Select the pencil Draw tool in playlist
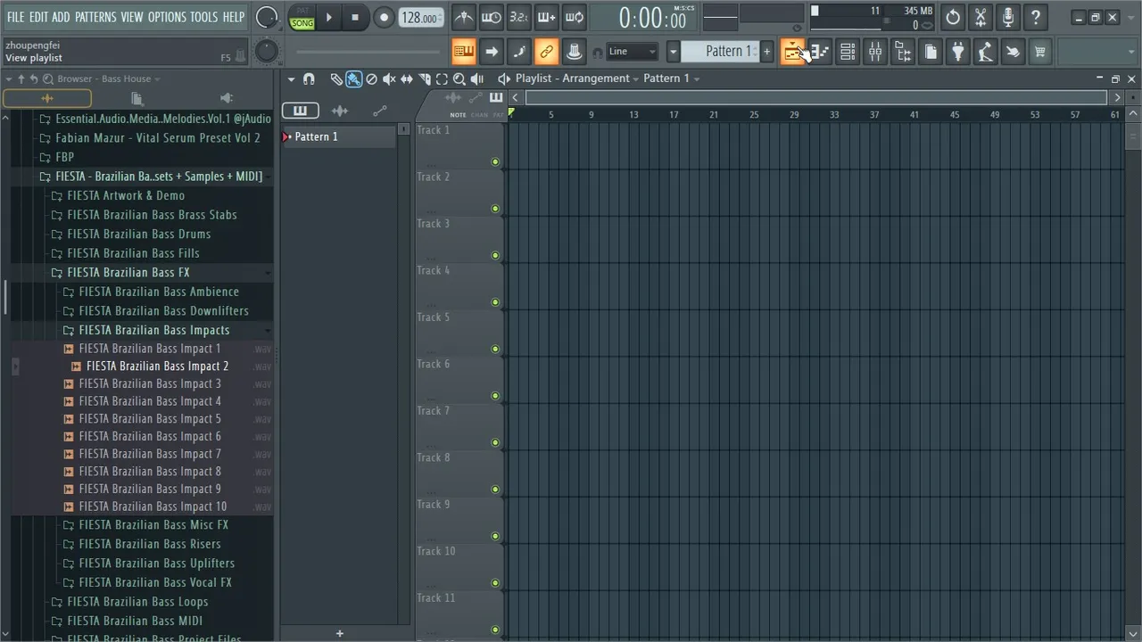The height and width of the screenshot is (642, 1142). 336,78
